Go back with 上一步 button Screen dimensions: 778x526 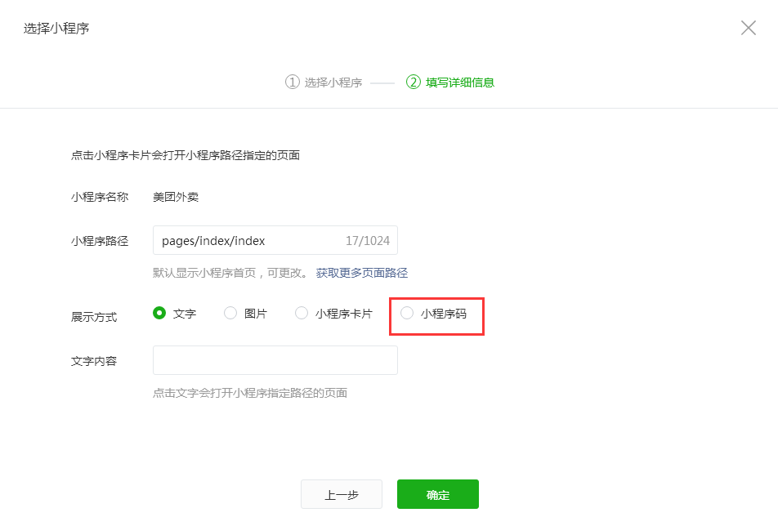342,494
